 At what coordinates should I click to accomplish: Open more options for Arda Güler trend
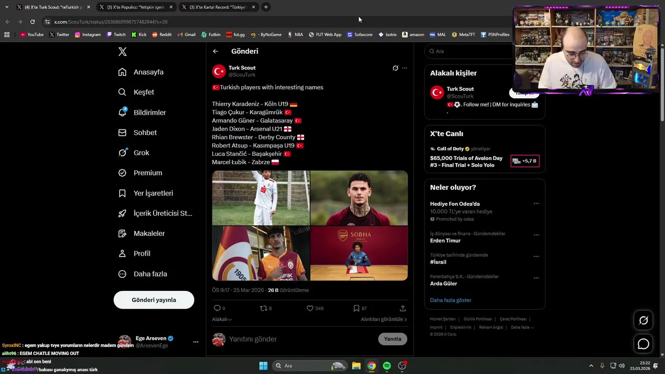pos(536,278)
